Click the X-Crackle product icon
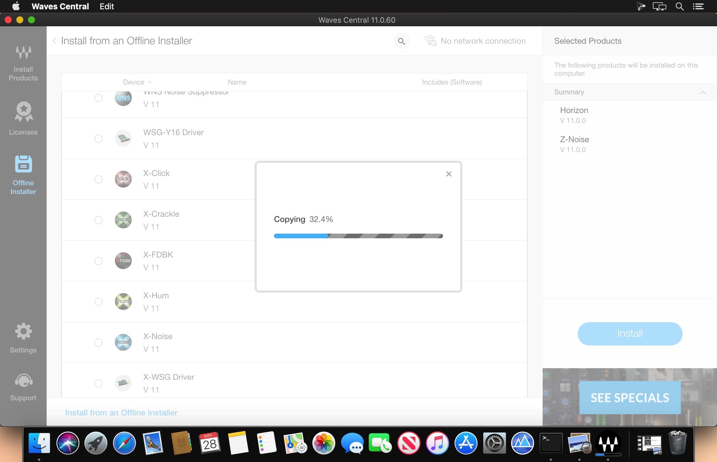Image resolution: width=717 pixels, height=462 pixels. (x=123, y=220)
